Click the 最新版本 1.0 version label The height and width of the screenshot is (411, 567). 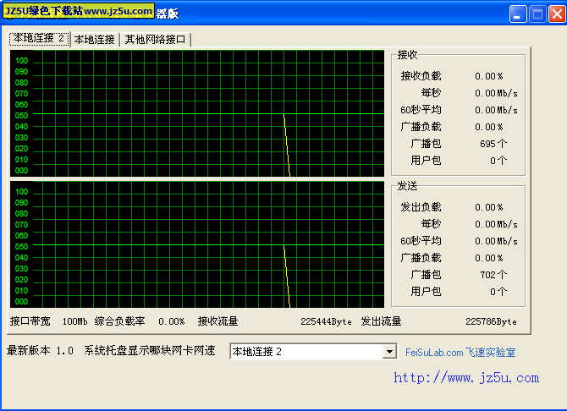tap(40, 351)
